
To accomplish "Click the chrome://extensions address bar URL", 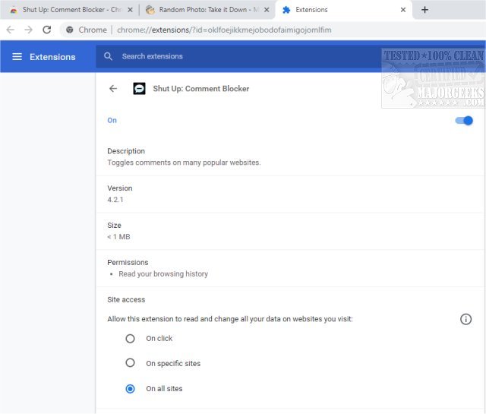I will tap(224, 30).
